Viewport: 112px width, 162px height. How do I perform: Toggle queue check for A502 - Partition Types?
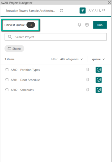(x=99, y=70)
